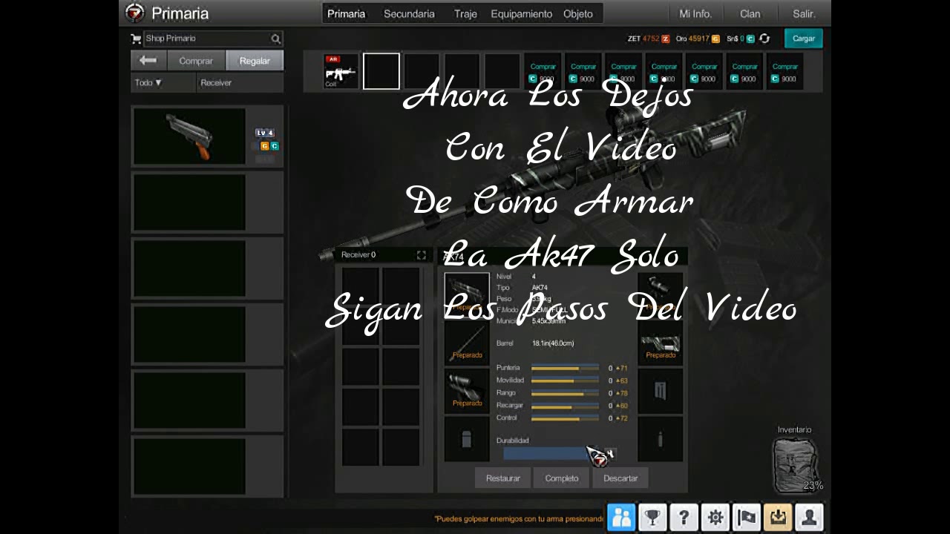This screenshot has width=950, height=534.
Task: Click the game logo beside Primaria title
Action: click(134, 13)
